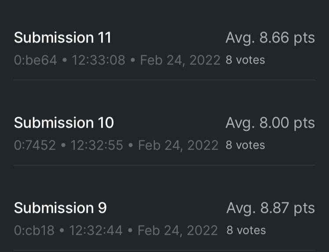Click the 8 votes label under Avg. 8.00

coord(245,145)
